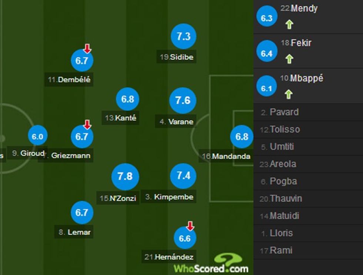Select Sidibe's 7.3 rating bubble

click(183, 36)
